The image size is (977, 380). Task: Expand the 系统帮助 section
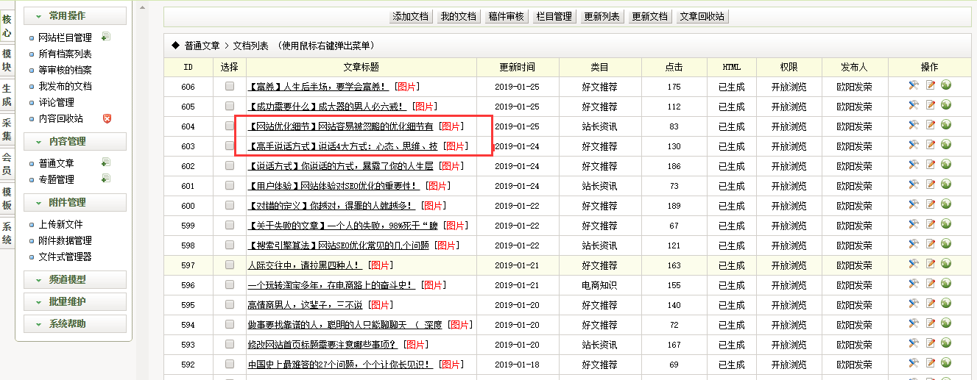click(x=75, y=323)
